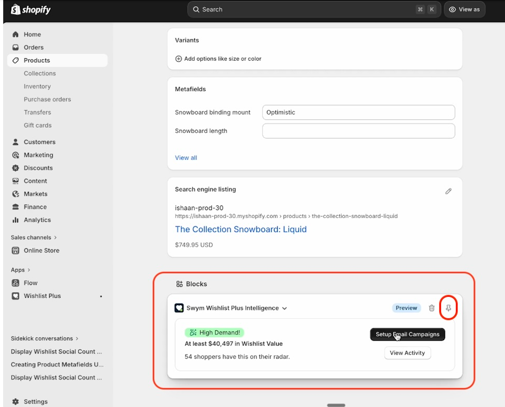505x407 pixels.
Task: Click the High Demand! badge
Action: click(214, 332)
